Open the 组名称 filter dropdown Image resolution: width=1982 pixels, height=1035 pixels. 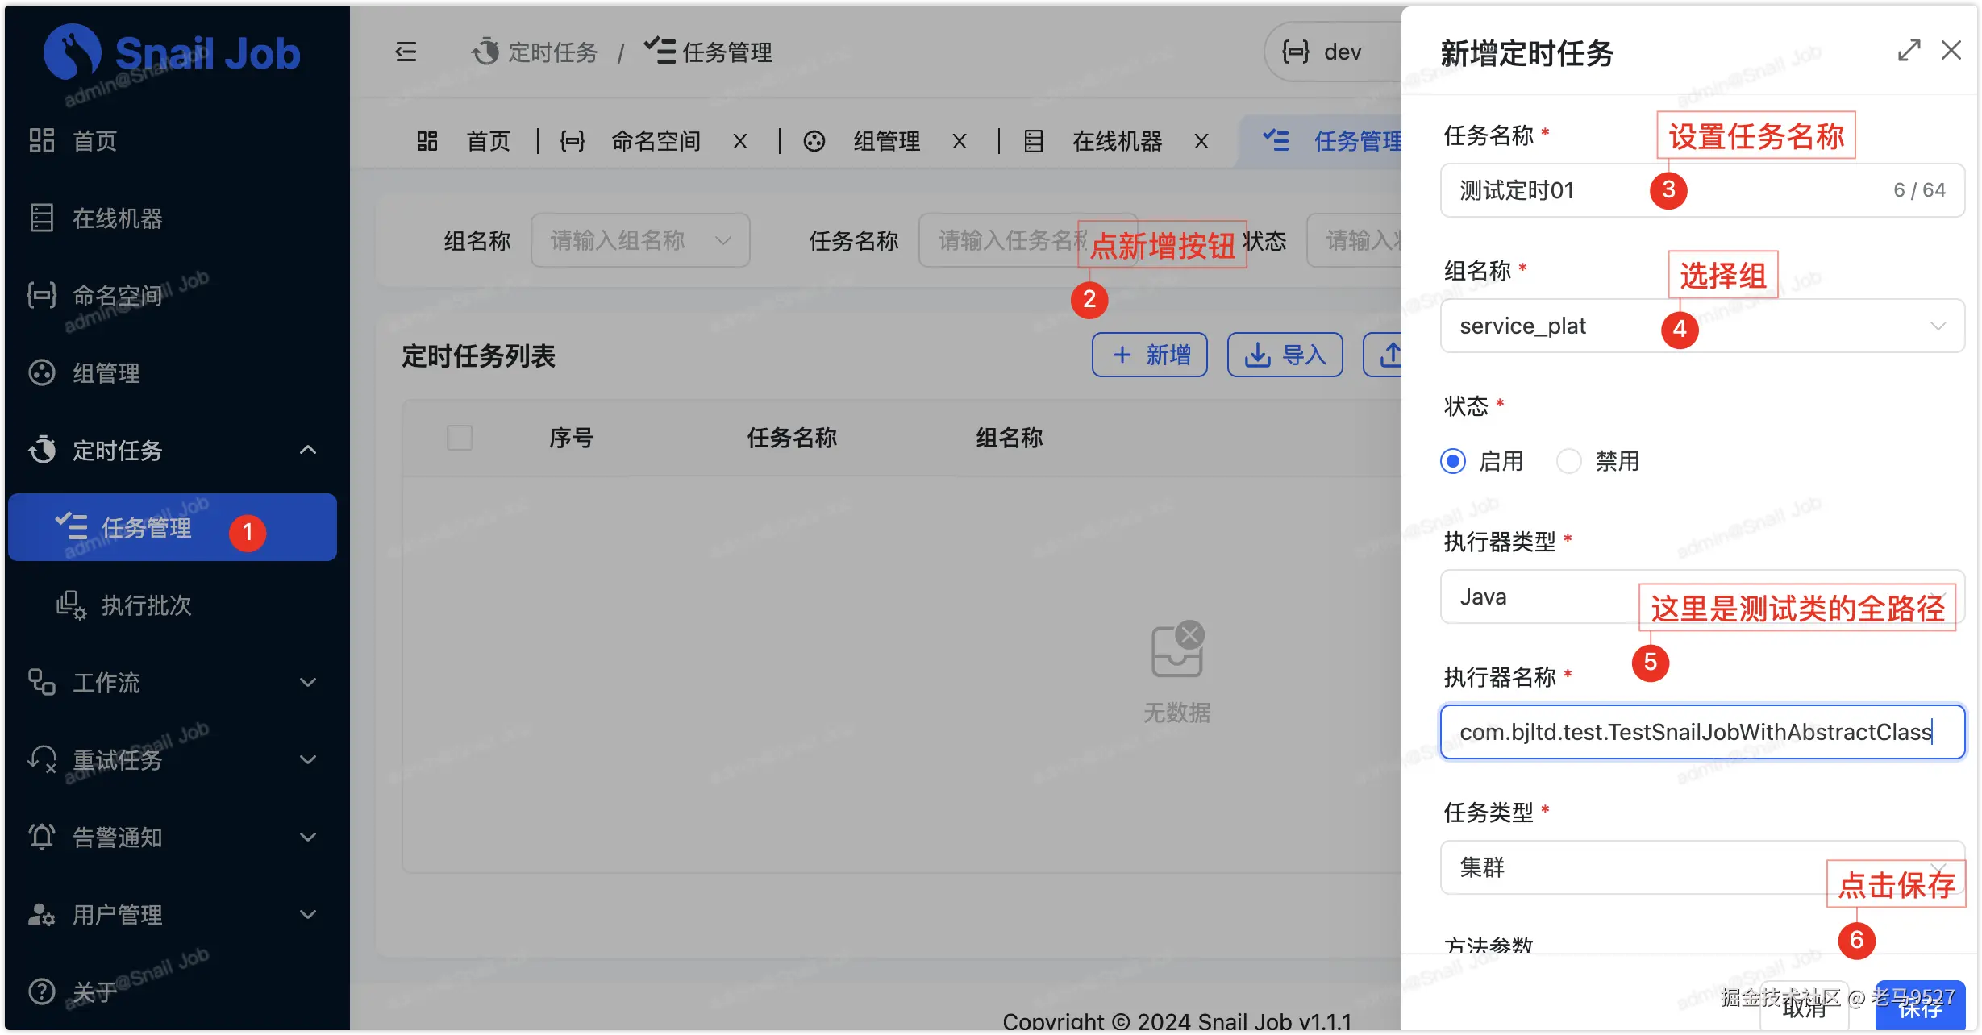pyautogui.click(x=640, y=240)
